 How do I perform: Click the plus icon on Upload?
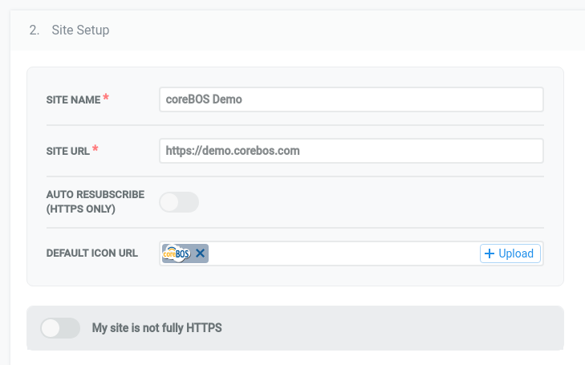click(490, 253)
